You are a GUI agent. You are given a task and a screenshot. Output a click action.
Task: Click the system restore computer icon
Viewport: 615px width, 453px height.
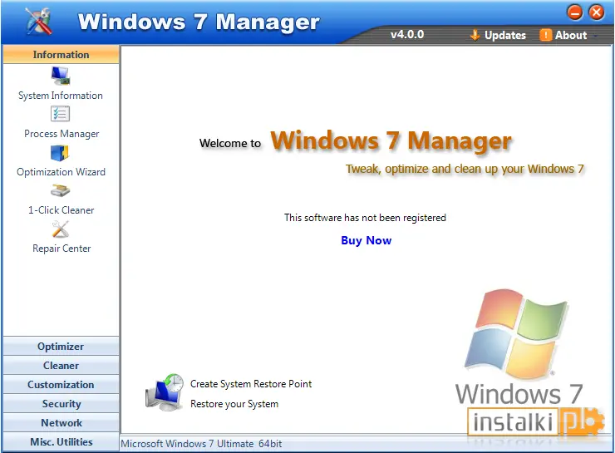(165, 392)
